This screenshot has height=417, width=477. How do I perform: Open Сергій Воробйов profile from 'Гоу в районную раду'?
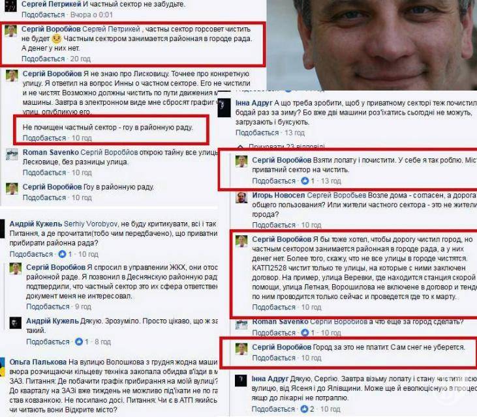pos(52,187)
